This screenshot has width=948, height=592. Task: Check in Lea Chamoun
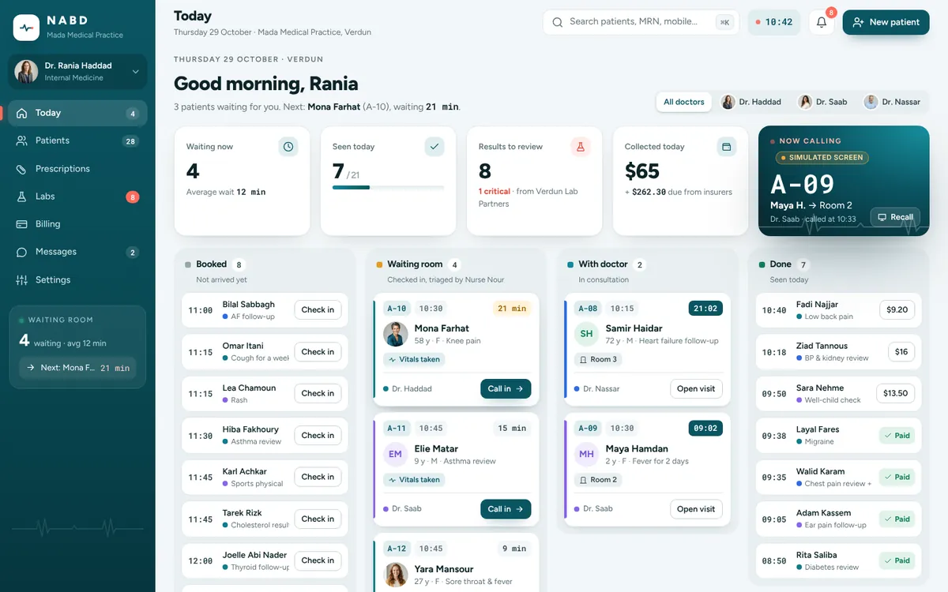[x=318, y=393]
